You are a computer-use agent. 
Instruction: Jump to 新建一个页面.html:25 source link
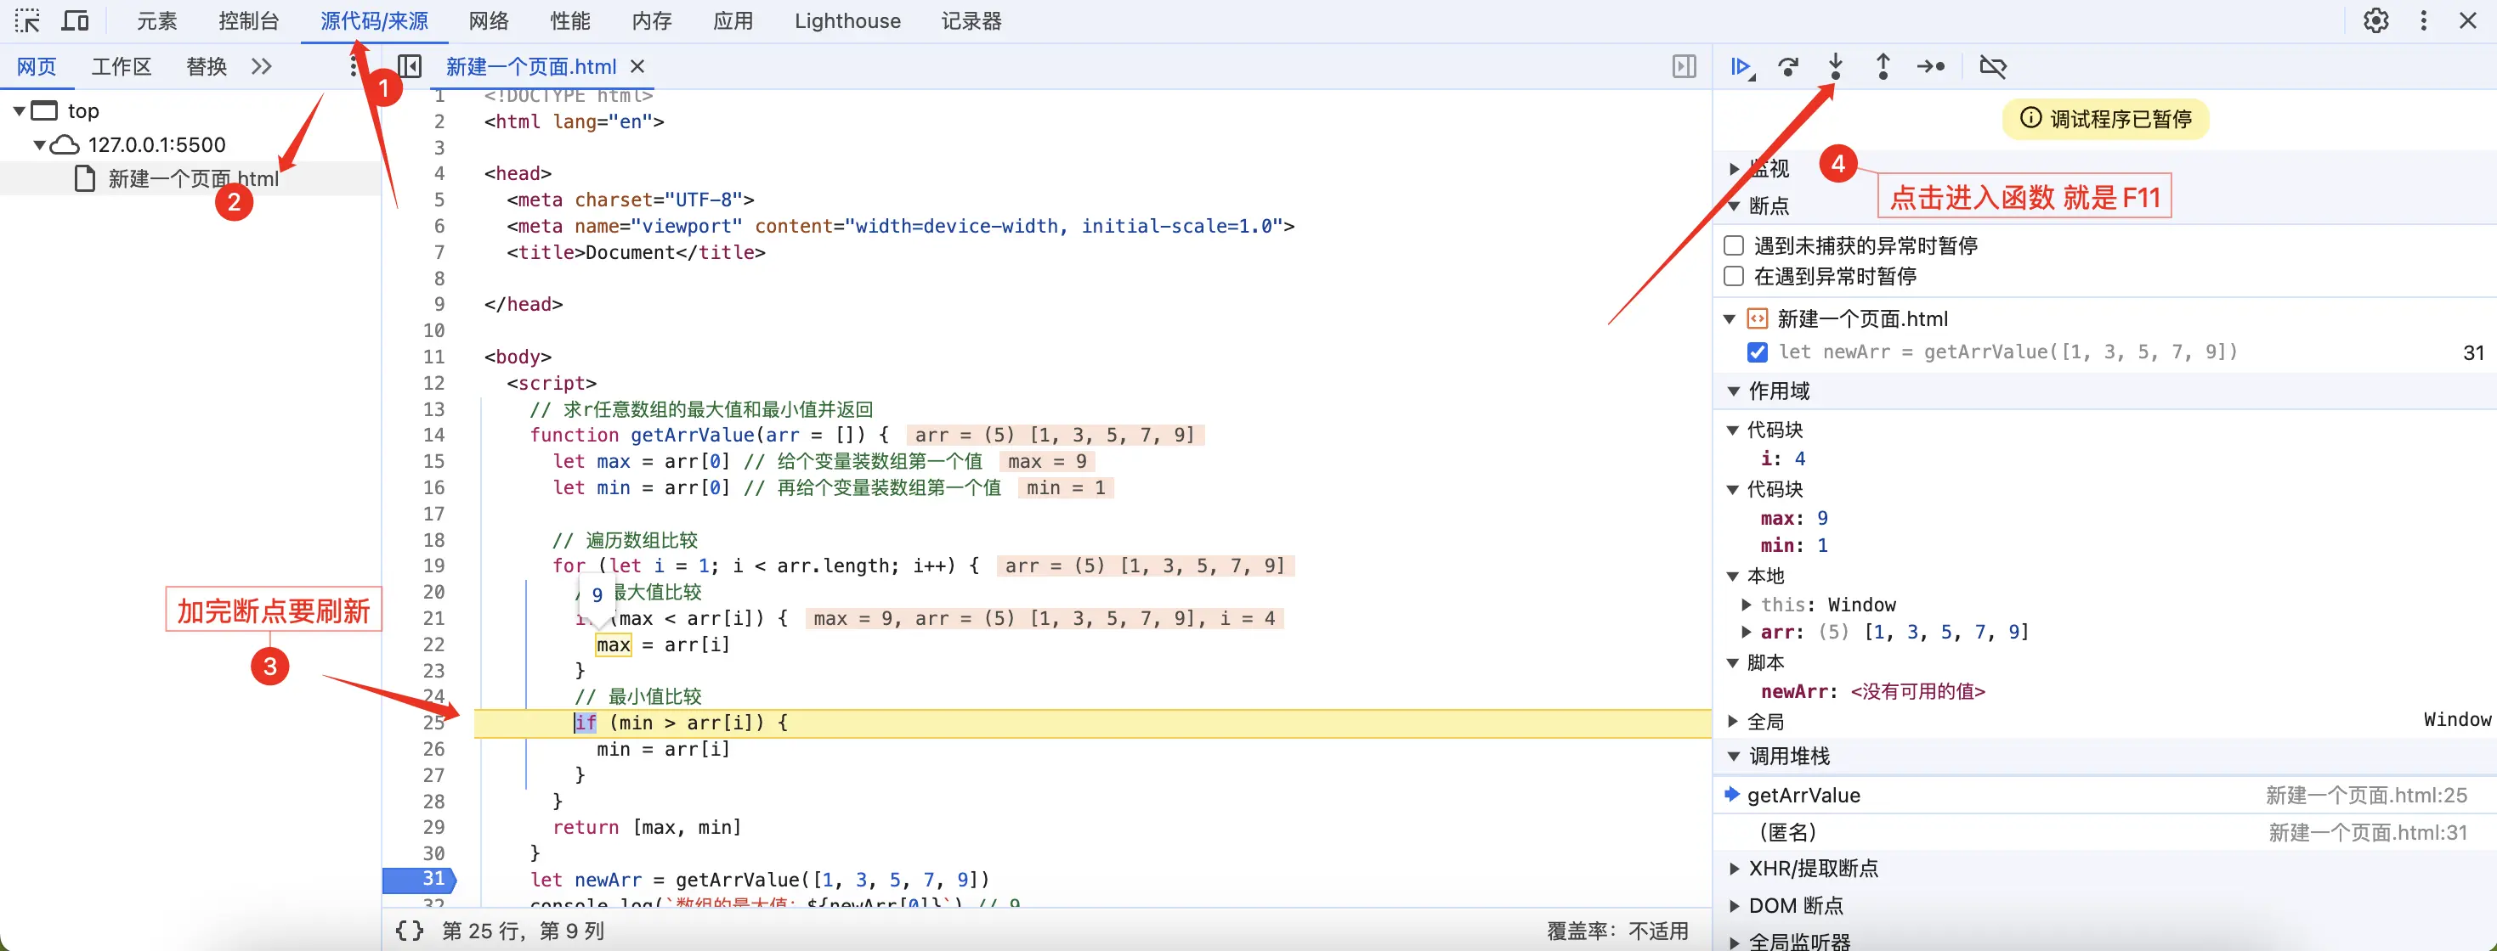pos(2366,795)
